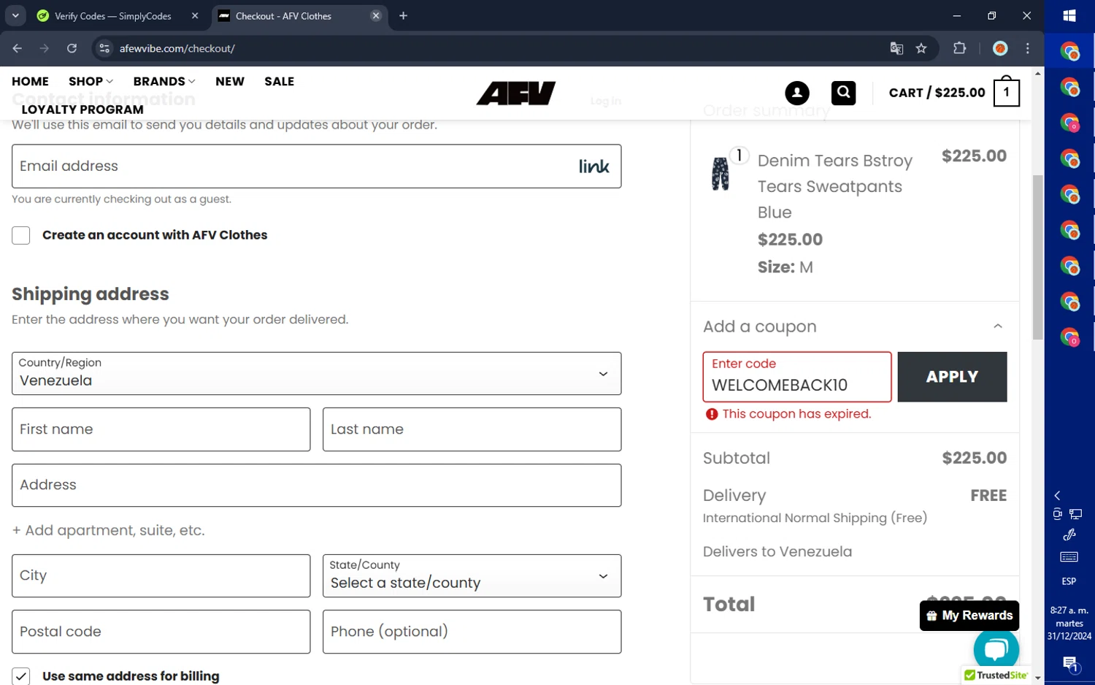Go back to the previous page
Image resolution: width=1095 pixels, height=685 pixels.
18,48
